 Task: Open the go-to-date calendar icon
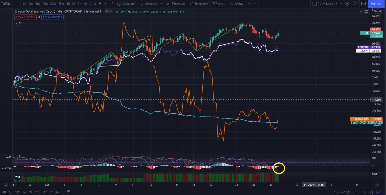click(x=68, y=192)
